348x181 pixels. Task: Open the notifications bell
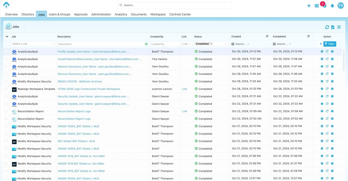[332, 6]
